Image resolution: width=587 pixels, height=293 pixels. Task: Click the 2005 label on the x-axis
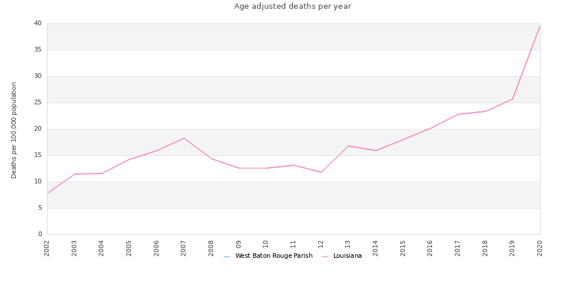129,248
